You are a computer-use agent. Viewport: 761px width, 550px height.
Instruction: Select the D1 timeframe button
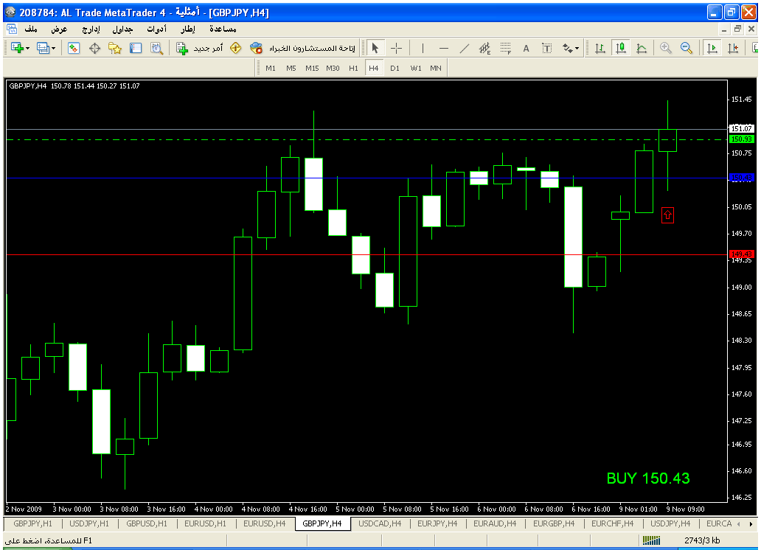395,68
